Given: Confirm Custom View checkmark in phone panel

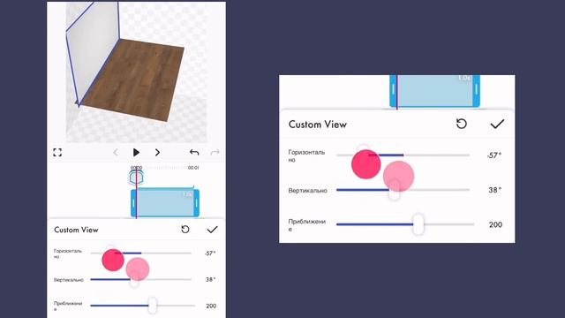Looking at the screenshot, I should click(x=212, y=230).
